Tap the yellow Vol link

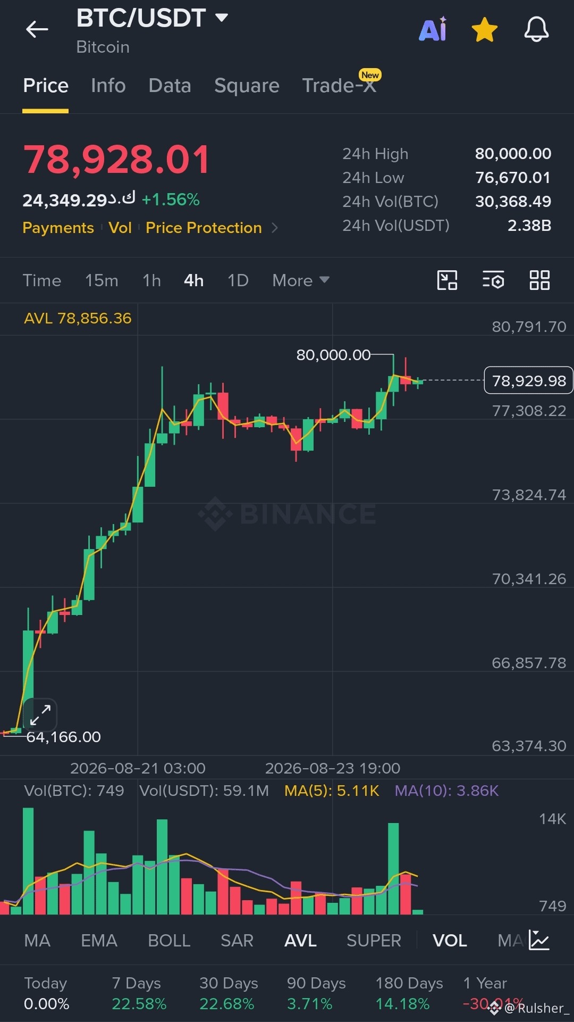coord(120,228)
